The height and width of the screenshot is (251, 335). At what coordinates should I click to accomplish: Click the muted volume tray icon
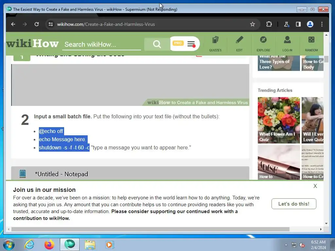click(302, 245)
